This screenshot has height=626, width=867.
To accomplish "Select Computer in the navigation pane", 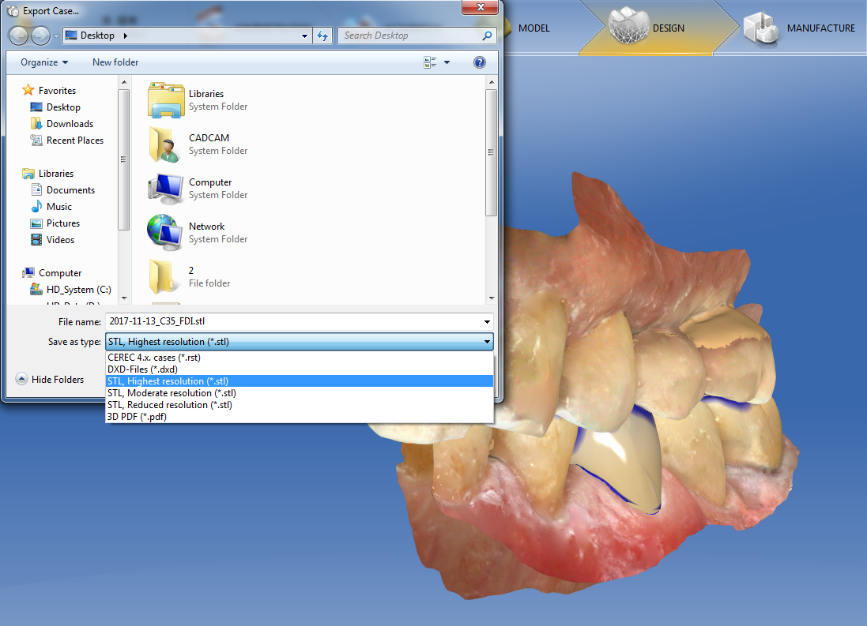I will [52, 272].
